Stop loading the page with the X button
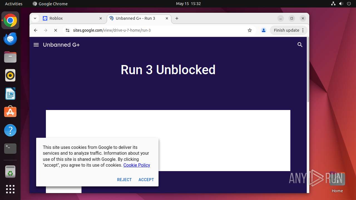The height and width of the screenshot is (200, 356). pos(56,30)
